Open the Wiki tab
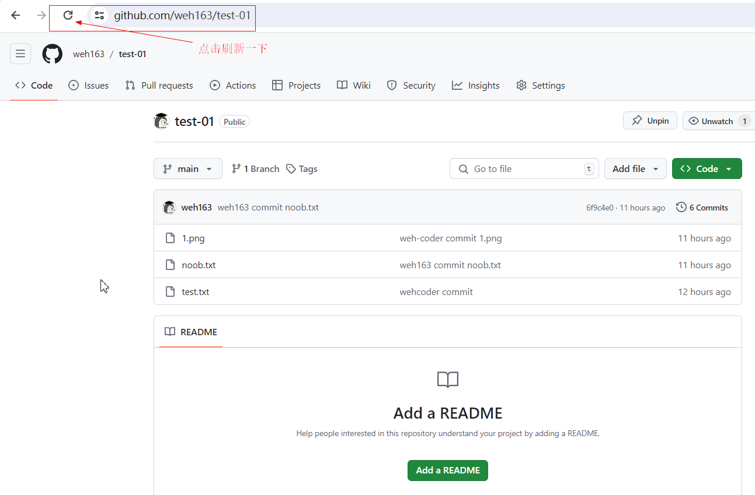Image resolution: width=755 pixels, height=495 pixels. 354,85
